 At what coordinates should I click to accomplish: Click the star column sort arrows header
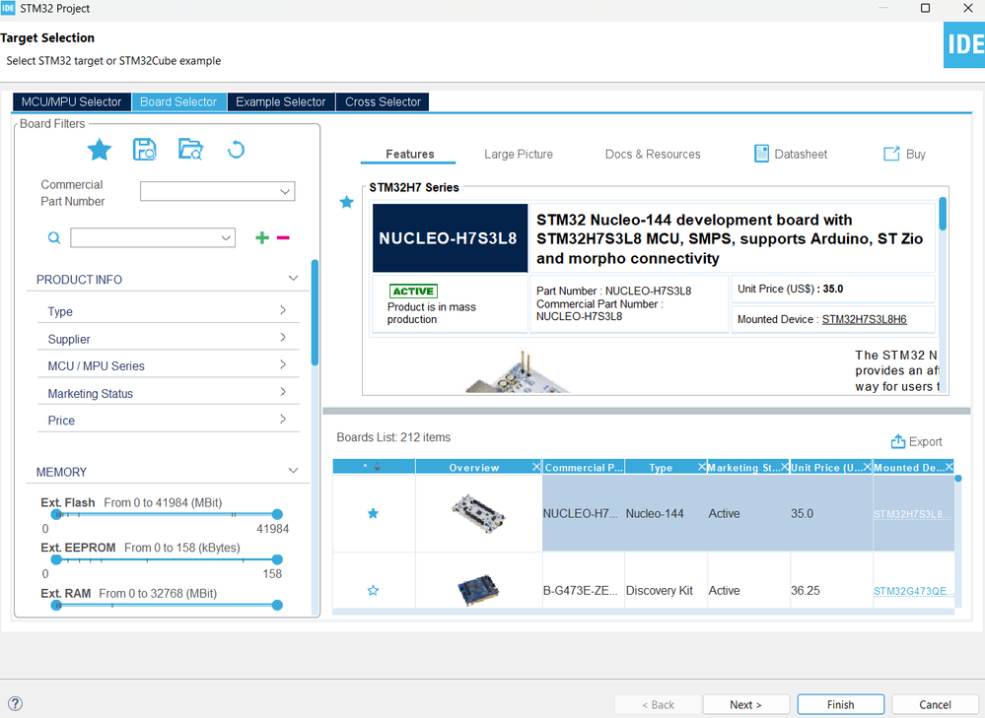(377, 467)
